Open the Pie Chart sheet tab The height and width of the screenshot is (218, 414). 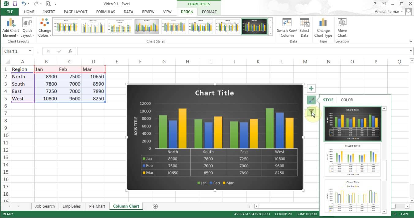pos(97,206)
